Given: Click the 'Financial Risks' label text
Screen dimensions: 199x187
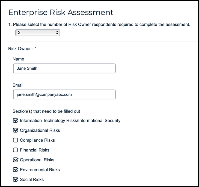Looking at the screenshot, I should pyautogui.click(x=35, y=150).
